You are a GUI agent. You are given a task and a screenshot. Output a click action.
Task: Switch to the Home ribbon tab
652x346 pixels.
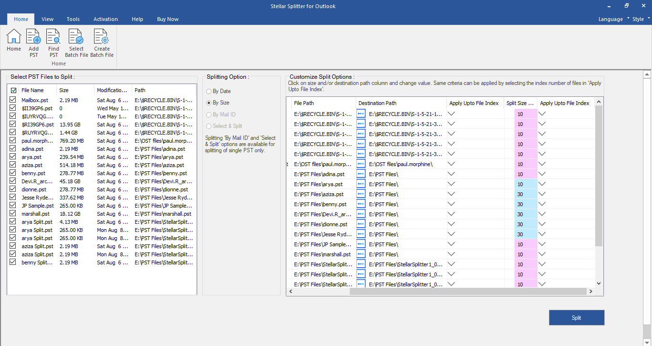[x=21, y=19]
